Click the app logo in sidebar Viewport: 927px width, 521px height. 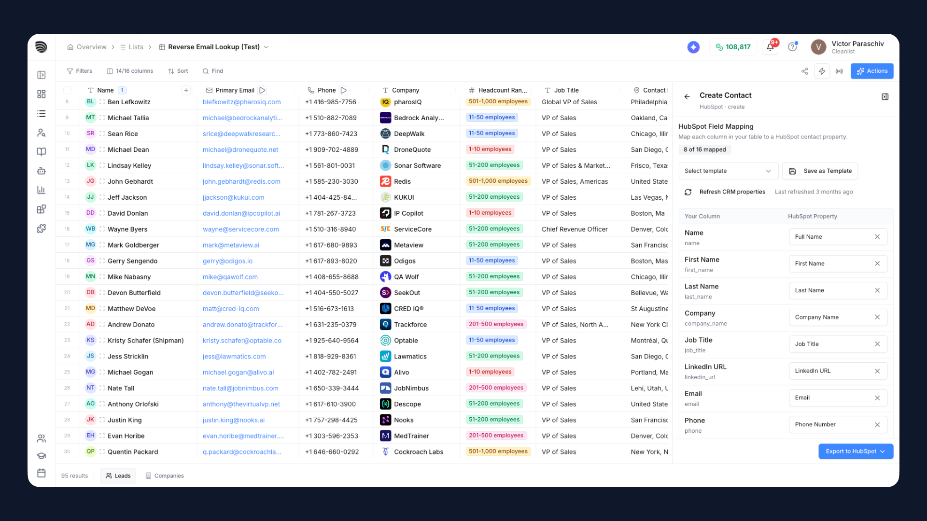click(42, 47)
